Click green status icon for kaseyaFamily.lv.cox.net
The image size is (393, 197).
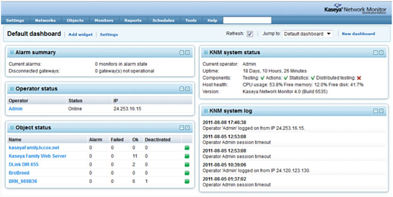pyautogui.click(x=187, y=148)
